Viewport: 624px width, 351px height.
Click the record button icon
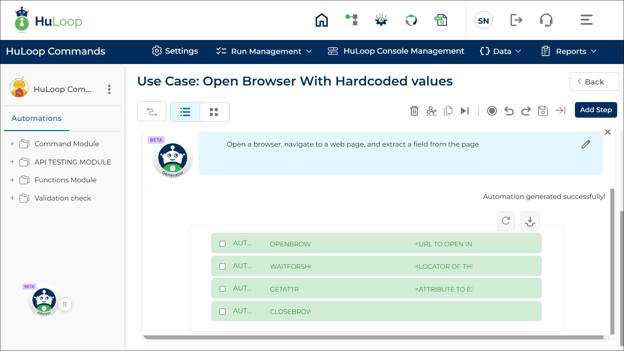pyautogui.click(x=492, y=111)
